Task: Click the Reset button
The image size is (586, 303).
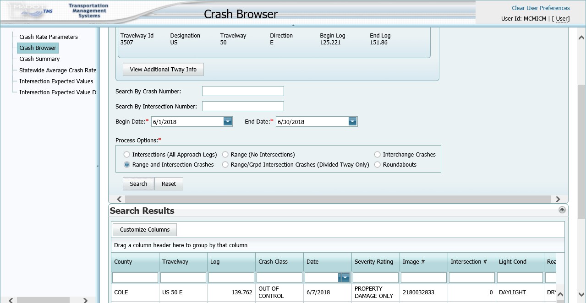Action: (x=169, y=184)
